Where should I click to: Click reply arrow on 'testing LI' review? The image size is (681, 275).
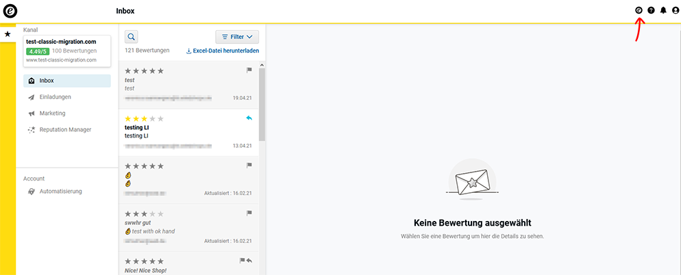(x=249, y=118)
